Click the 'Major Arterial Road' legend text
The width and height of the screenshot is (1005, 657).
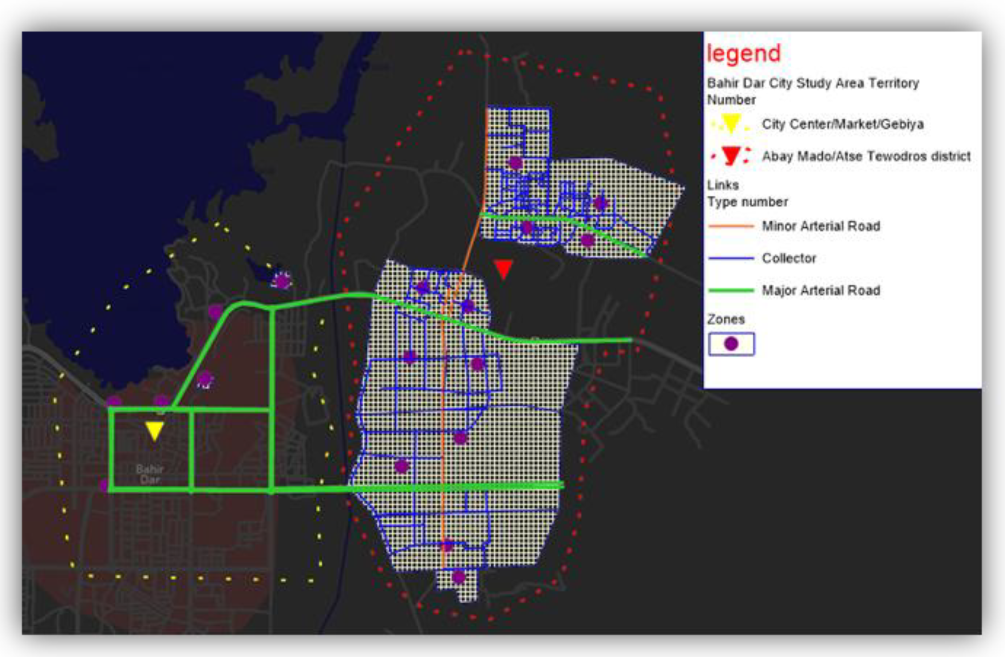pos(821,291)
